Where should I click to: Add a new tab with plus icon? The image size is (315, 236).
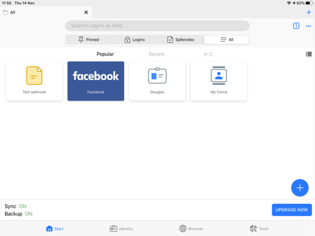309,13
